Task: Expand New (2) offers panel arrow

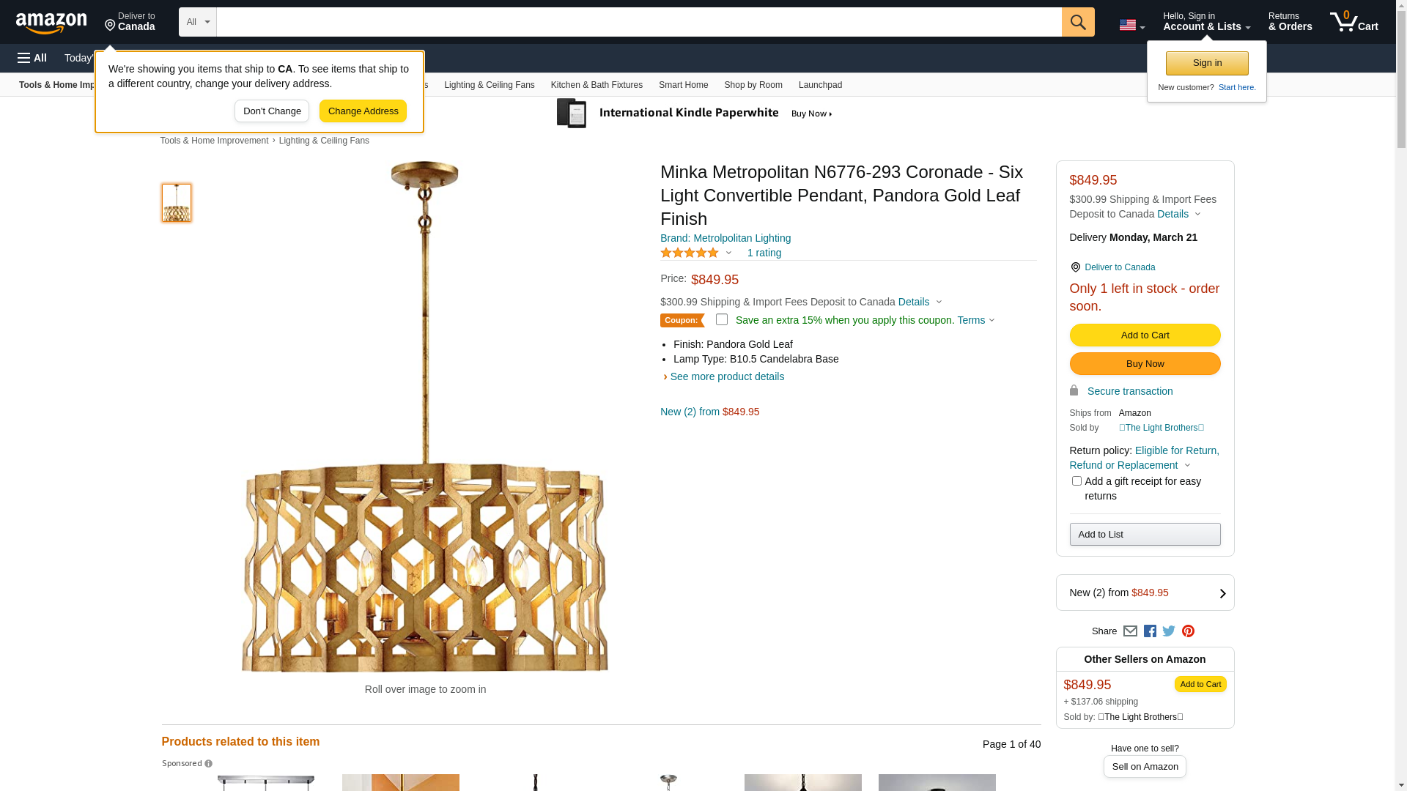Action: click(x=1222, y=593)
